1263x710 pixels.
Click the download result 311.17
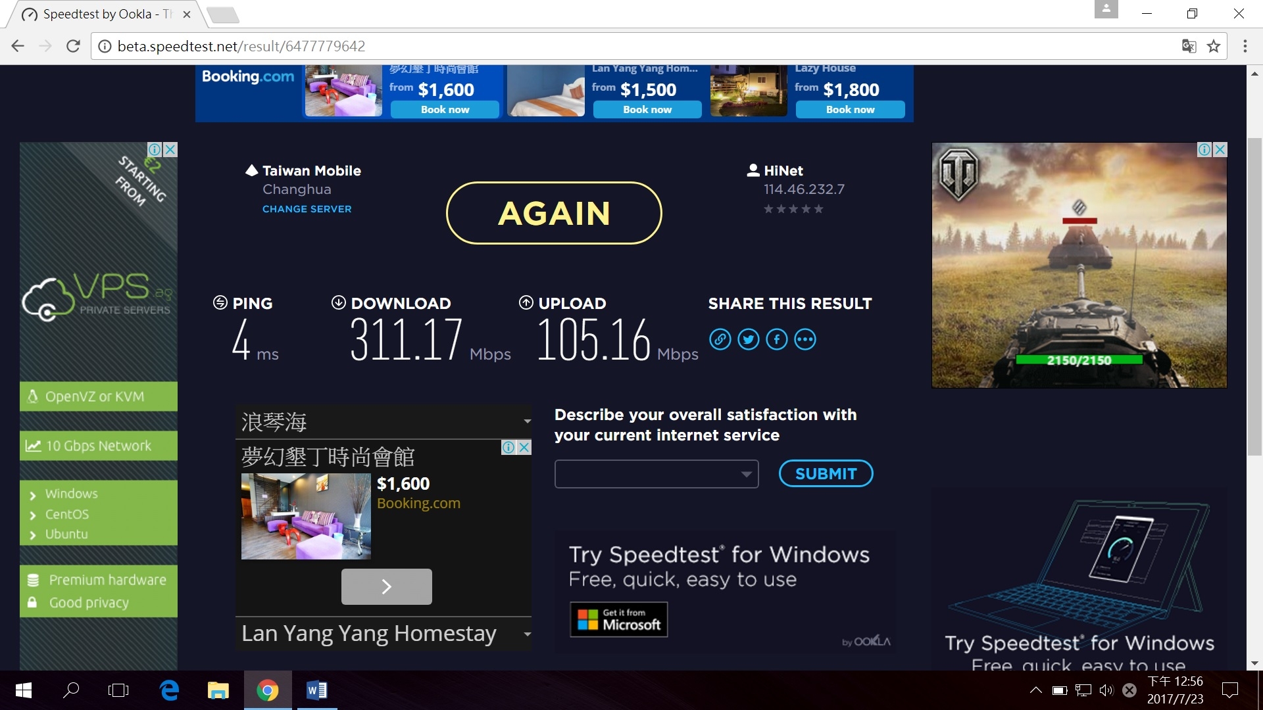click(x=406, y=339)
